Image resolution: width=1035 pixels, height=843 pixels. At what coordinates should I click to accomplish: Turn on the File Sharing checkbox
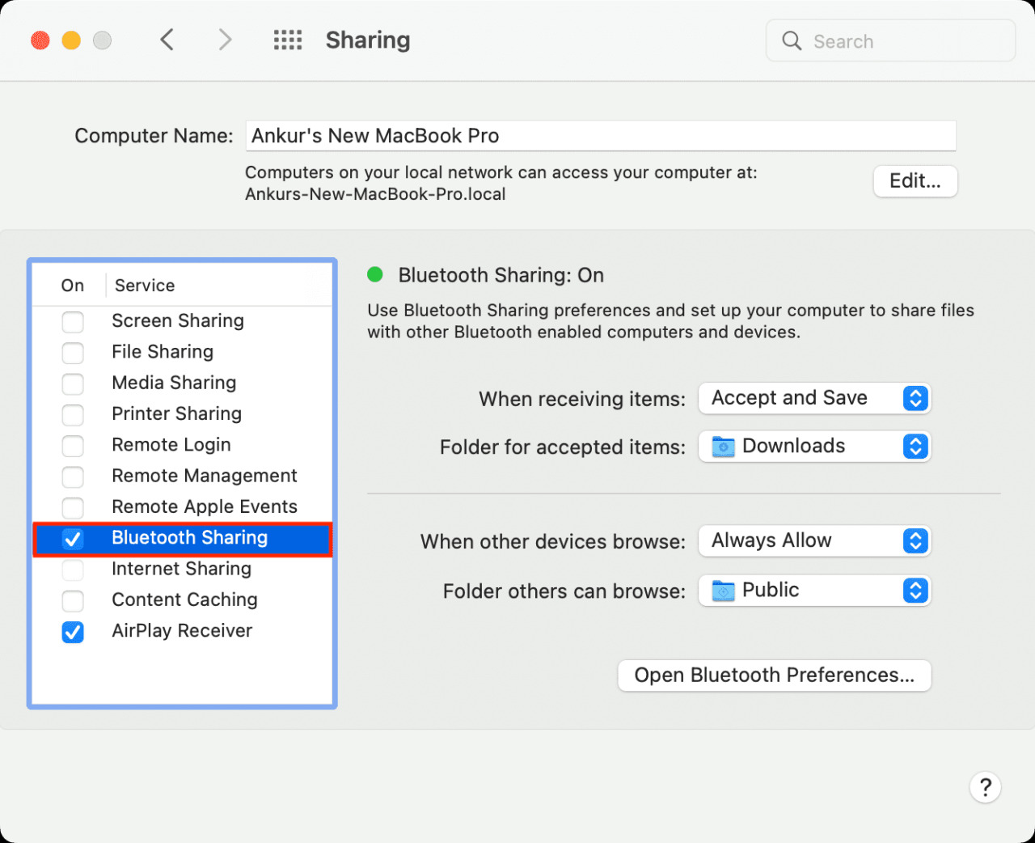pyautogui.click(x=73, y=353)
